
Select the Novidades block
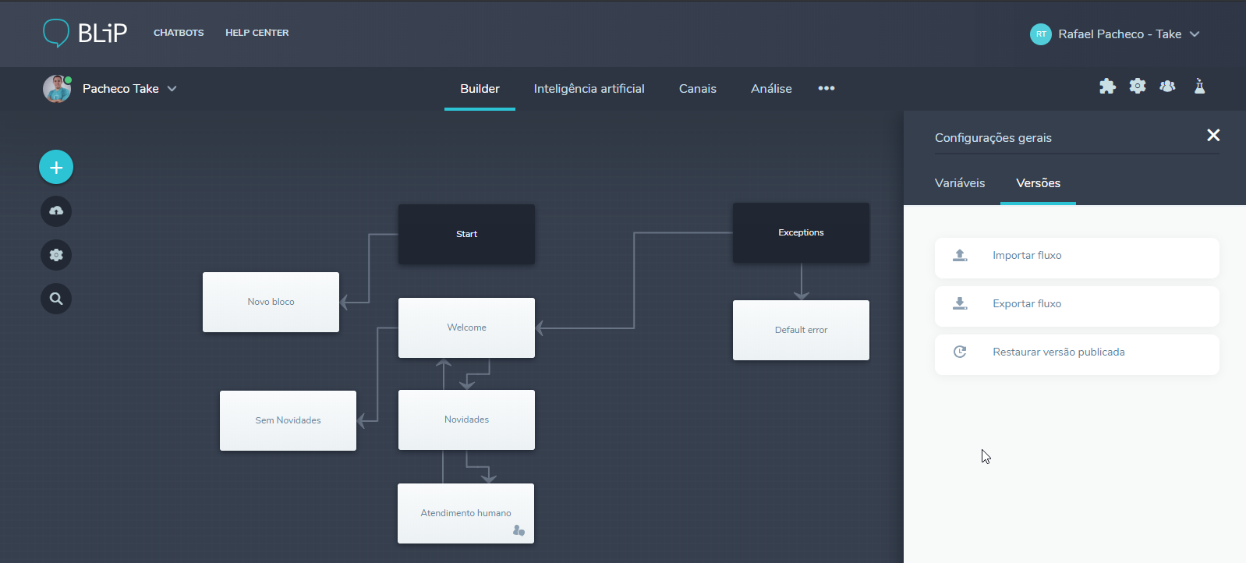[x=466, y=420]
